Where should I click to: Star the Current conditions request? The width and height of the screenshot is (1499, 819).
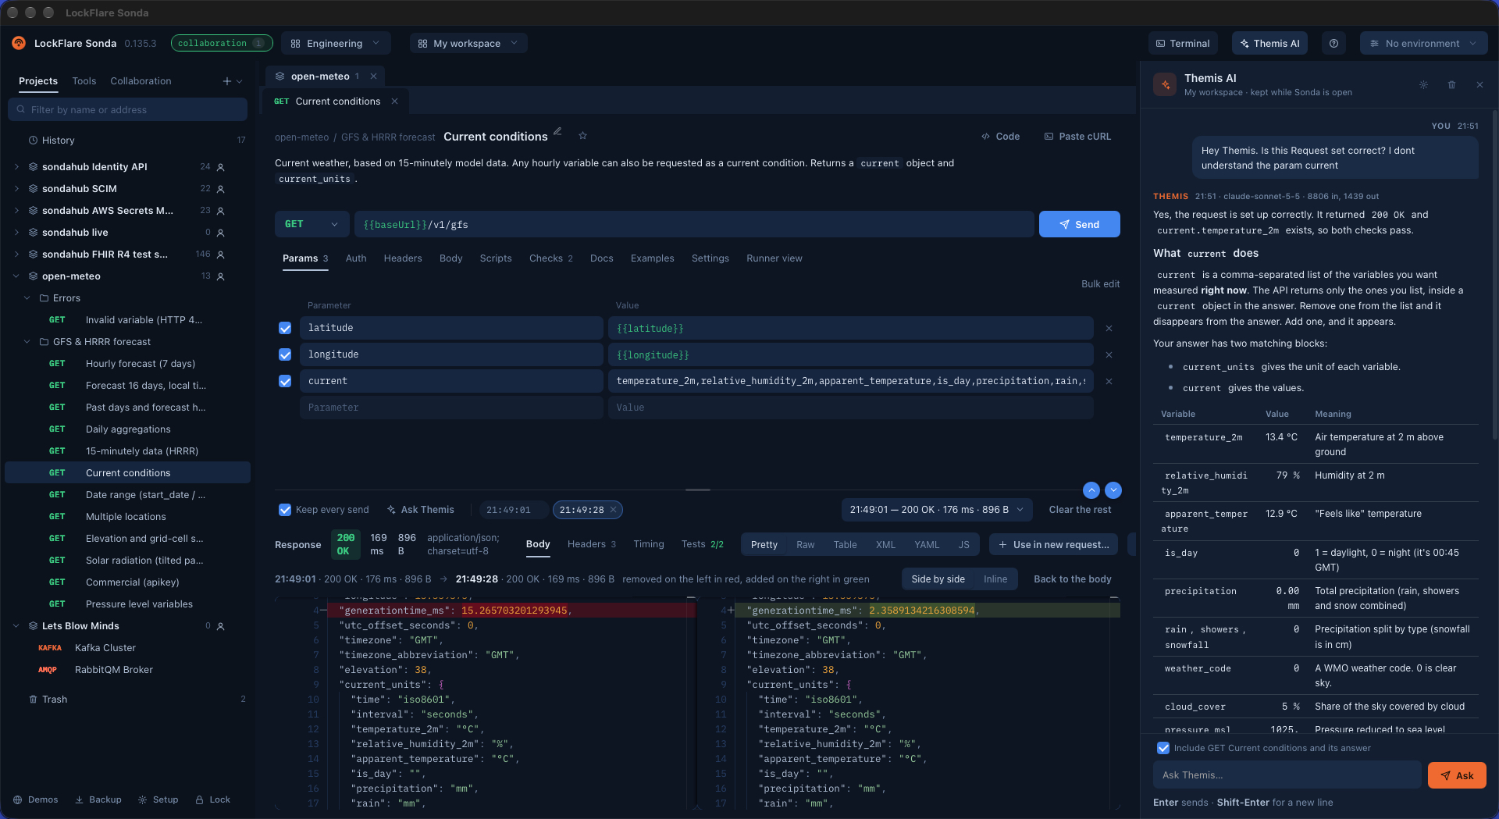pos(582,136)
